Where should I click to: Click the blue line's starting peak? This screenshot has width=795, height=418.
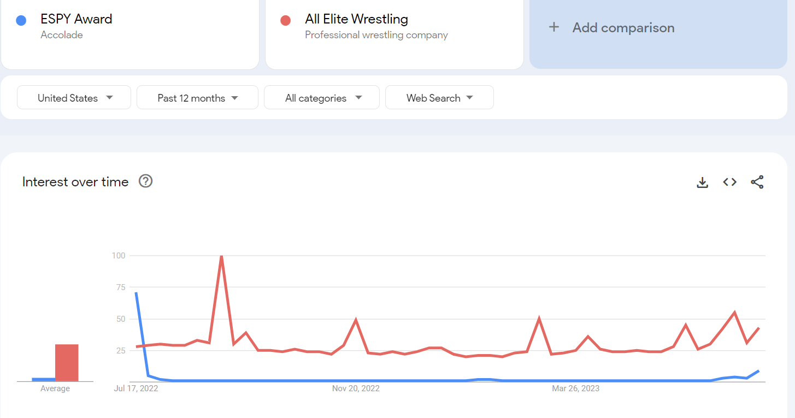[136, 293]
